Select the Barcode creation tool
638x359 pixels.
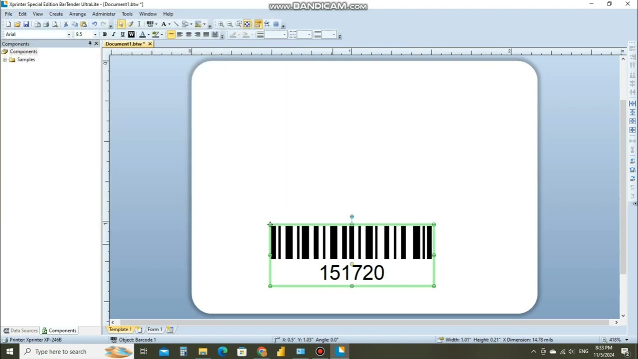150,24
